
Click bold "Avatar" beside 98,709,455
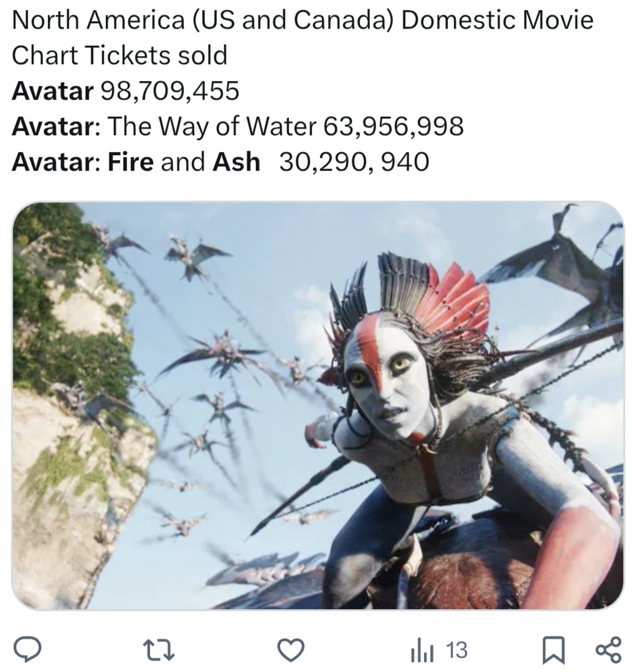[x=52, y=91]
